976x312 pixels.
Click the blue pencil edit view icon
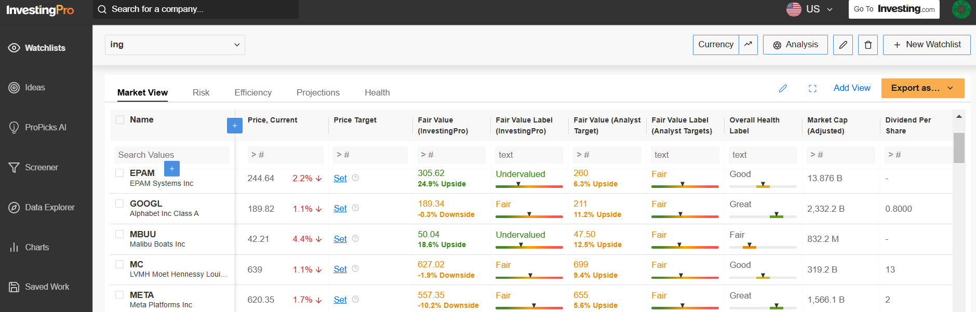tap(783, 88)
